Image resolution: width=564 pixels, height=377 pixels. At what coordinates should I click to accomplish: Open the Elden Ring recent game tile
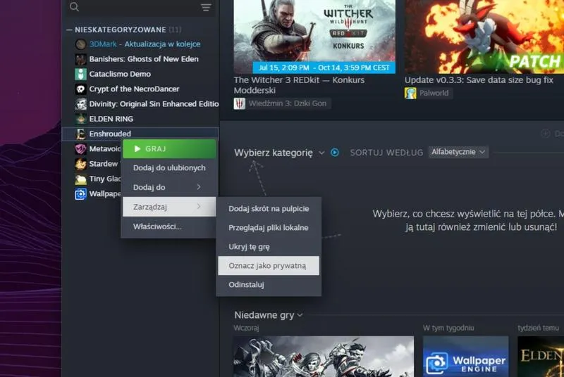541,357
